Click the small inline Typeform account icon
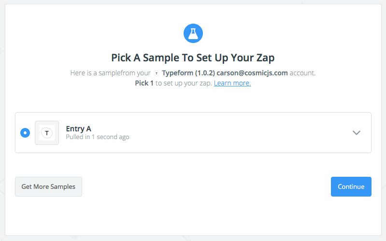 click(x=156, y=73)
